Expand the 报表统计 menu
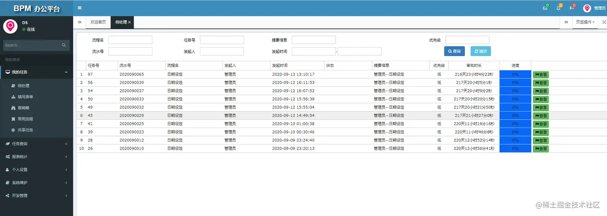607x216 pixels. click(37, 156)
